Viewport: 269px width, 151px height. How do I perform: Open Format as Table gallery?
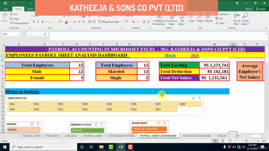[171, 20]
